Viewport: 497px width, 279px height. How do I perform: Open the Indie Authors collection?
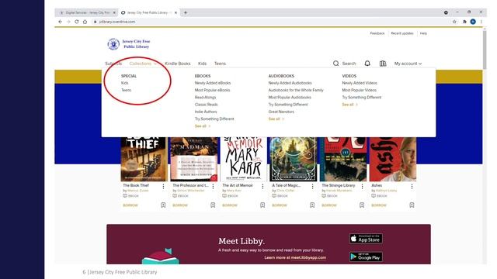point(206,112)
